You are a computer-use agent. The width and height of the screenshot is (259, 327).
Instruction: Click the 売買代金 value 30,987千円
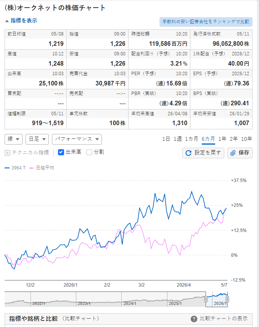tap(111, 84)
